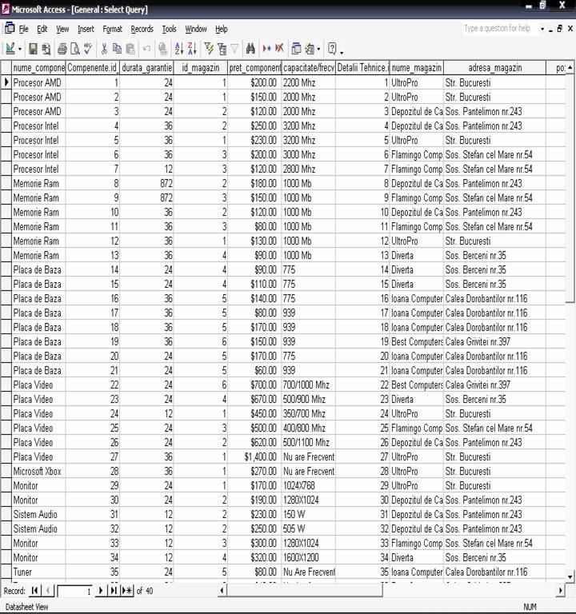The image size is (576, 614).
Task: Open the Records menu
Action: 142,29
